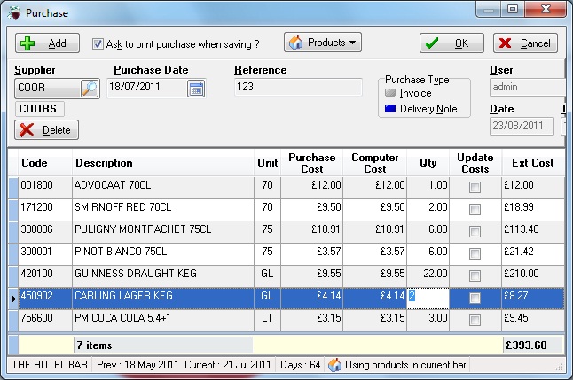Click the Purchase Cost column header
573x380 pixels.
(311, 163)
